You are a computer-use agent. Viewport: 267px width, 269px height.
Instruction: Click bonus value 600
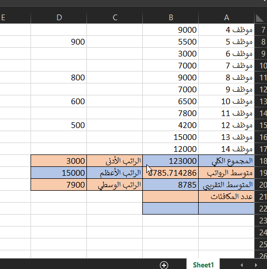(x=59, y=101)
